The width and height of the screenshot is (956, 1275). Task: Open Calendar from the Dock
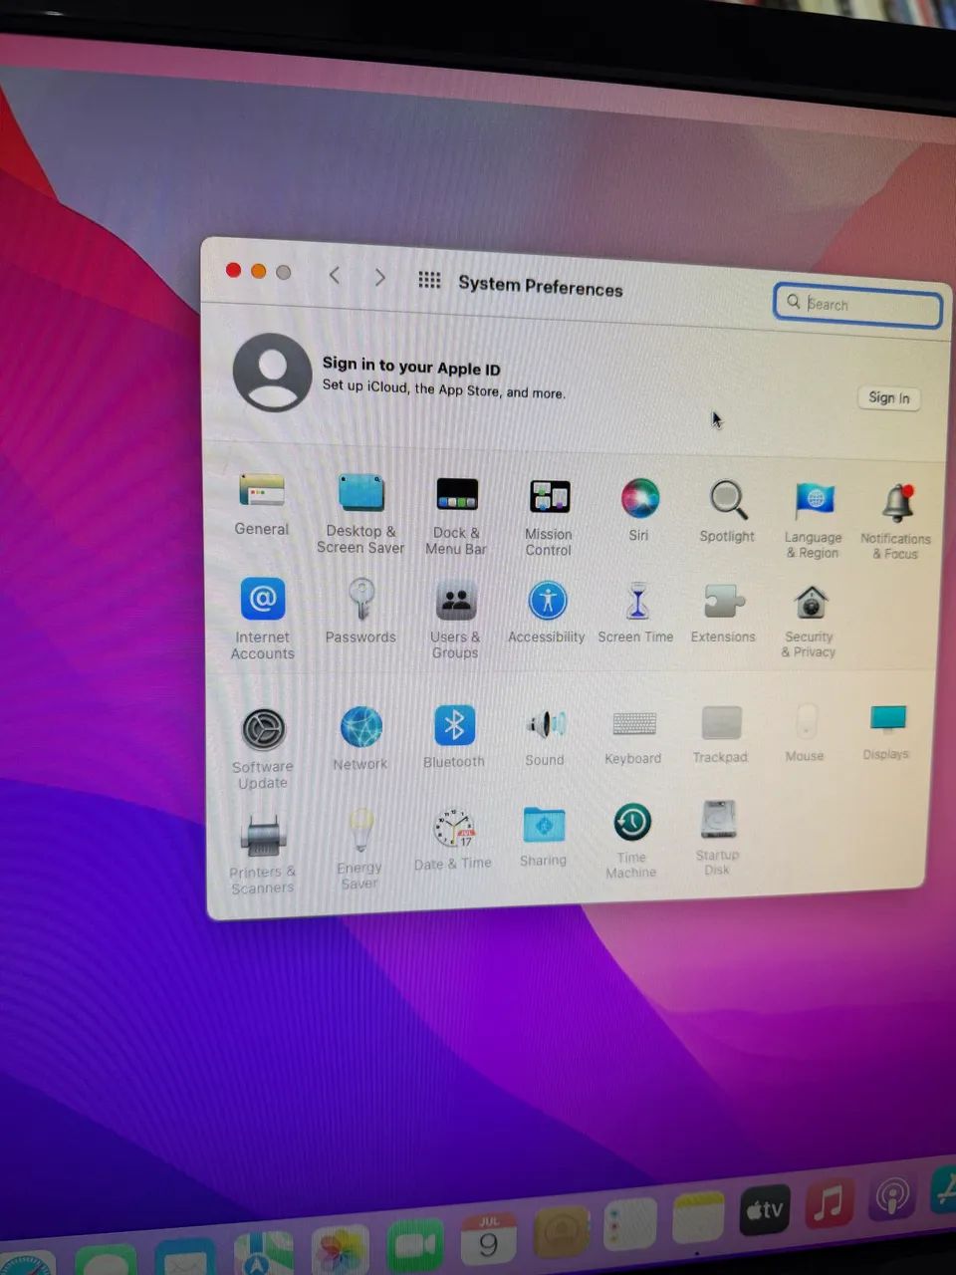[x=489, y=1239]
